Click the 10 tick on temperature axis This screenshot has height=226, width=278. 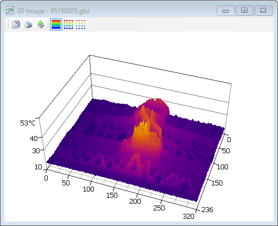(38, 167)
